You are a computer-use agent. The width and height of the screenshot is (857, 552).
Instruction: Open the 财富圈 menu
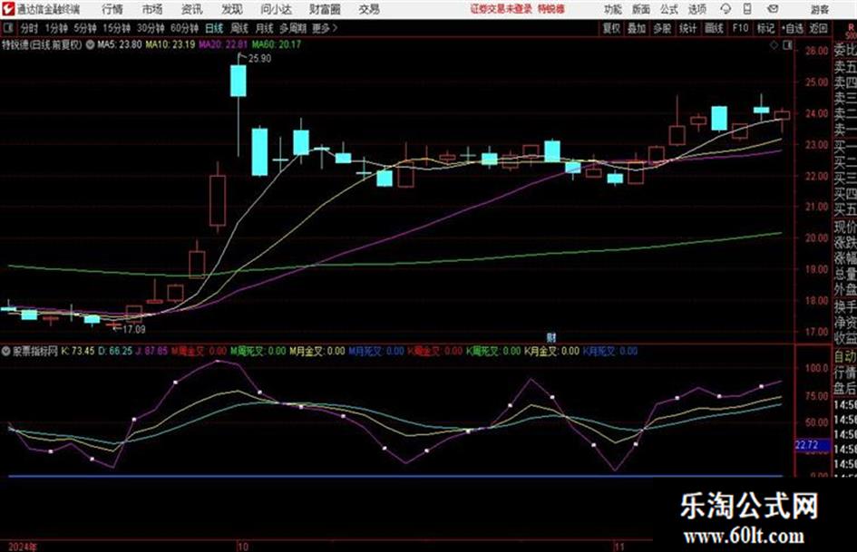click(325, 9)
